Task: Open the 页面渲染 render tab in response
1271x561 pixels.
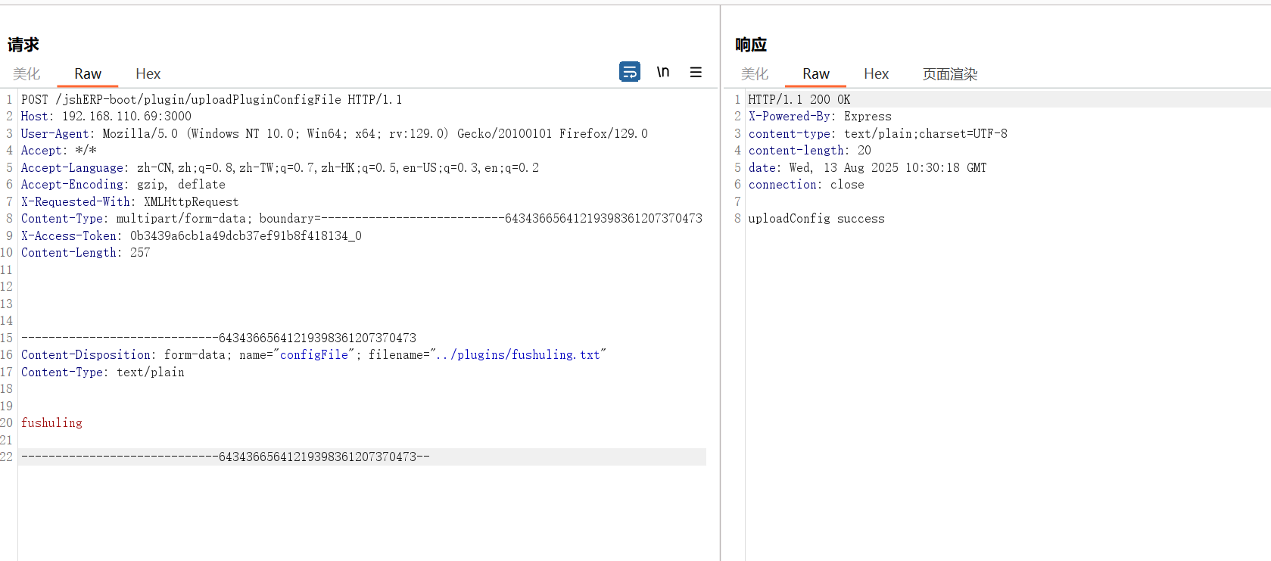Action: [949, 74]
